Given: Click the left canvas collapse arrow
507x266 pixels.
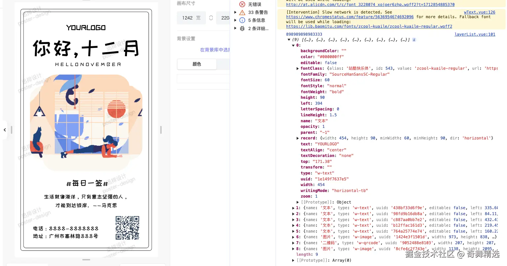Looking at the screenshot, I should 5,130.
